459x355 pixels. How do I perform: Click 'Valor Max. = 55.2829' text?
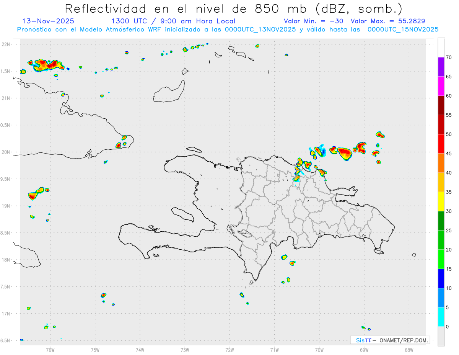coord(388,21)
